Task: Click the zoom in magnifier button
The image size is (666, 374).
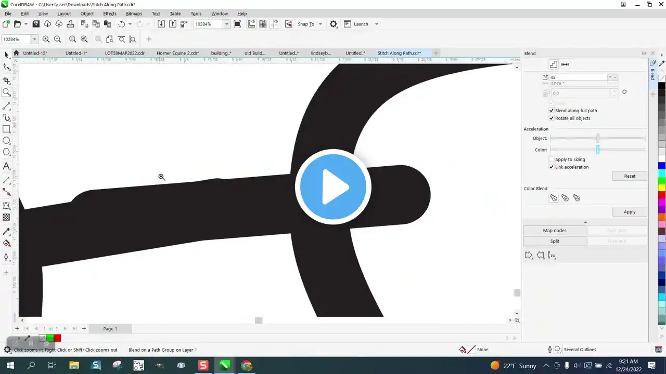Action: (x=46, y=39)
